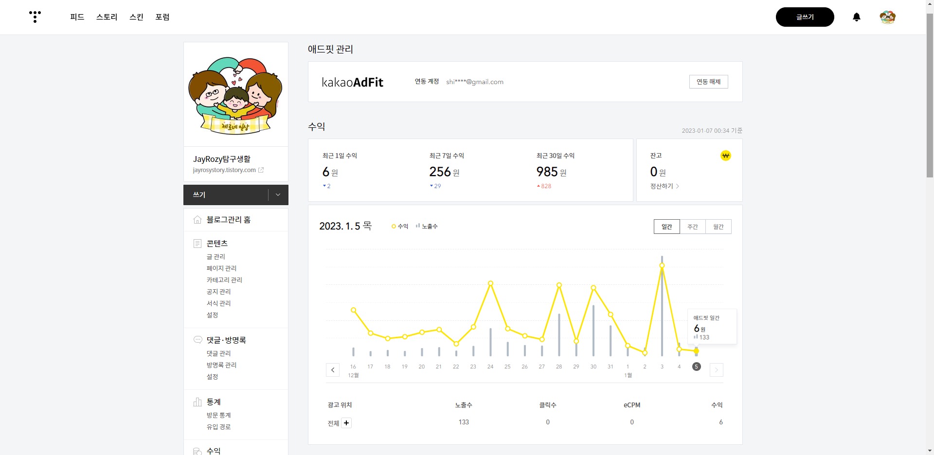The image size is (934, 455).
Task: Open the profile avatar menu
Action: point(888,17)
